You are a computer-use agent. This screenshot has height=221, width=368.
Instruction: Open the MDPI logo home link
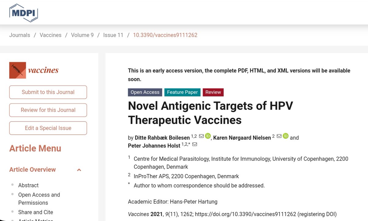tap(24, 13)
